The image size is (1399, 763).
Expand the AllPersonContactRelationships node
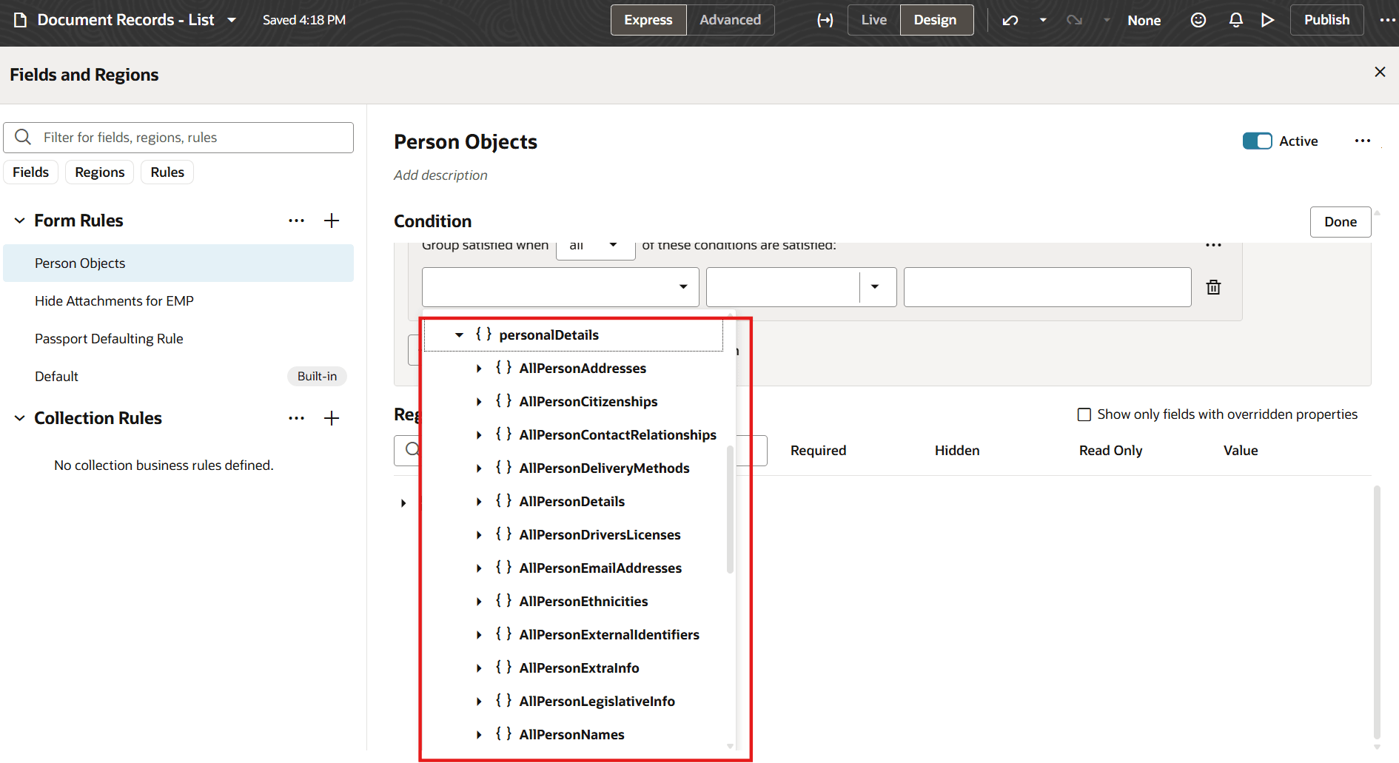pyautogui.click(x=479, y=435)
